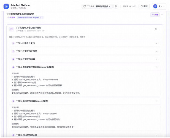170x138 pixels.
Task: Select the title TC04-覆盖更新文档内容(overwrite模式)
Action: click(35, 67)
